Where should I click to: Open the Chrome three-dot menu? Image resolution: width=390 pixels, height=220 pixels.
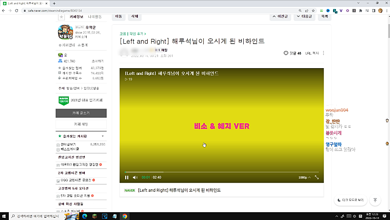387,11
